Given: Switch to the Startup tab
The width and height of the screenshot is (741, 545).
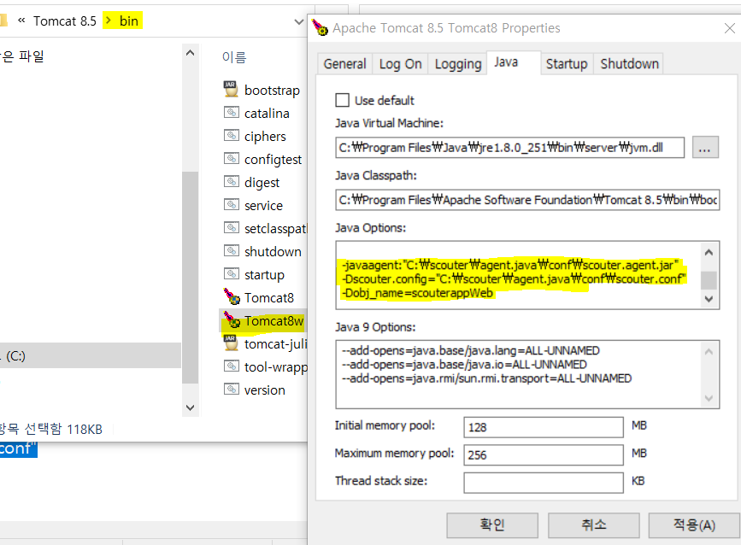Looking at the screenshot, I should tap(567, 64).
